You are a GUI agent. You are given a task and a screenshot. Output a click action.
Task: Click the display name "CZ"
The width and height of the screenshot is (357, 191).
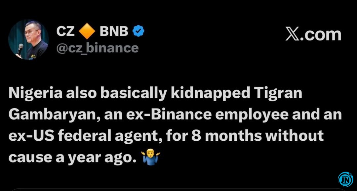(x=66, y=31)
